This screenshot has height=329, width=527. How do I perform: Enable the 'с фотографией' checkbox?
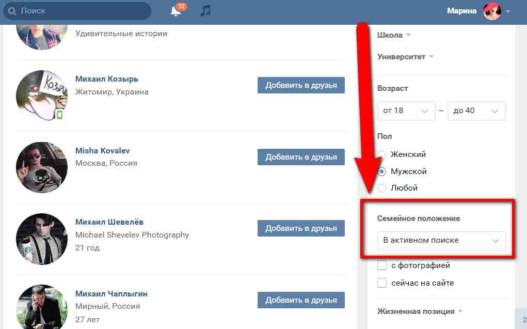(x=382, y=265)
